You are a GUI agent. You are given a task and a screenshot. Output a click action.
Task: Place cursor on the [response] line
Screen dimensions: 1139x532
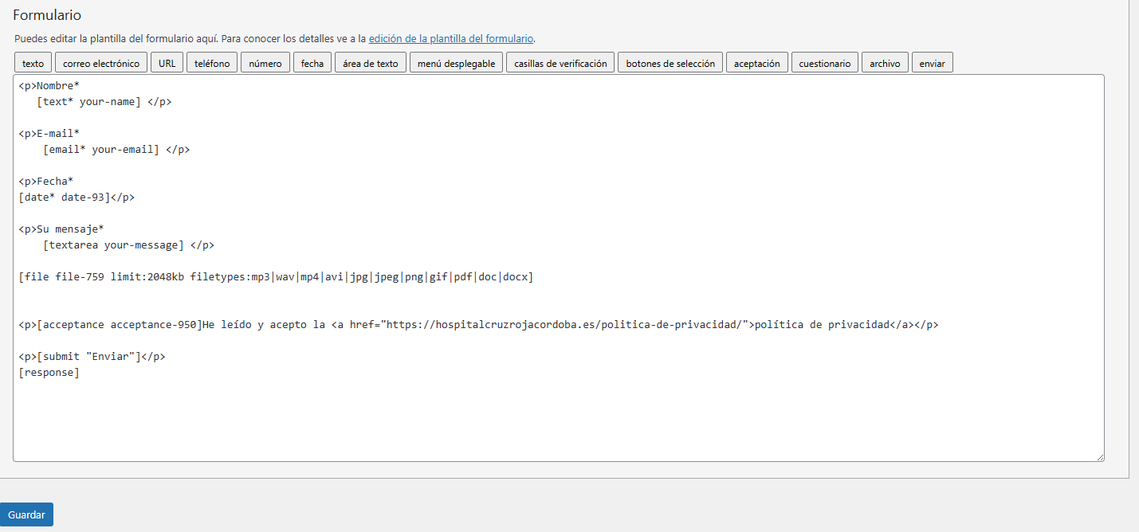coord(49,373)
